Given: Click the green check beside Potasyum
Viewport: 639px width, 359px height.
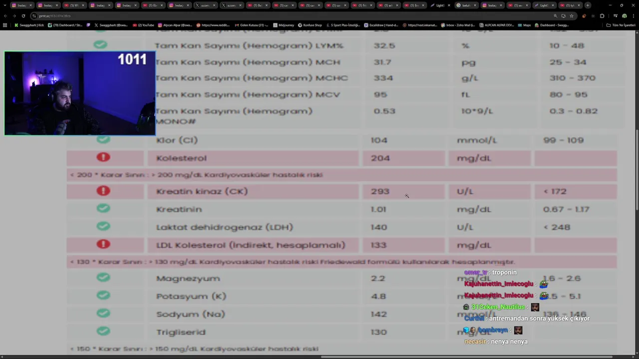Looking at the screenshot, I should coord(103,295).
